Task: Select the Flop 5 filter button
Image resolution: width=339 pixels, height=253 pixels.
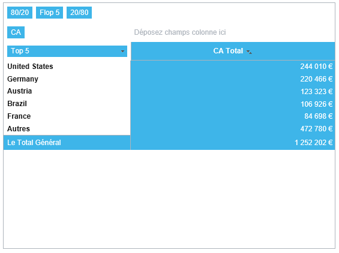Action: [x=49, y=13]
